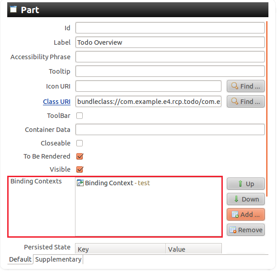Select the Default tab
Image resolution: width=277 pixels, height=272 pixels.
20,259
